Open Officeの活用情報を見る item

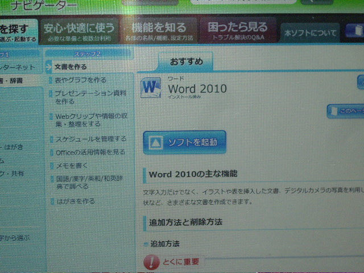coord(90,152)
